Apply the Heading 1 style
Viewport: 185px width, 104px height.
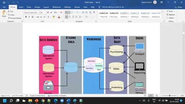pyautogui.click(x=125, y=15)
